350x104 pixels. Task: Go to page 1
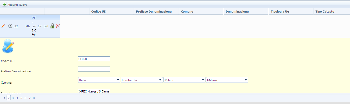coord(4,98)
